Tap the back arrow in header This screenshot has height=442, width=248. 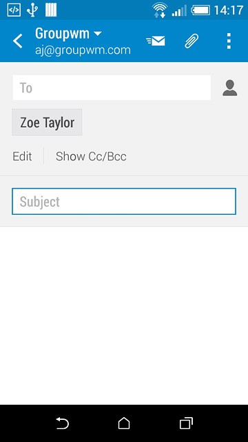tap(18, 41)
